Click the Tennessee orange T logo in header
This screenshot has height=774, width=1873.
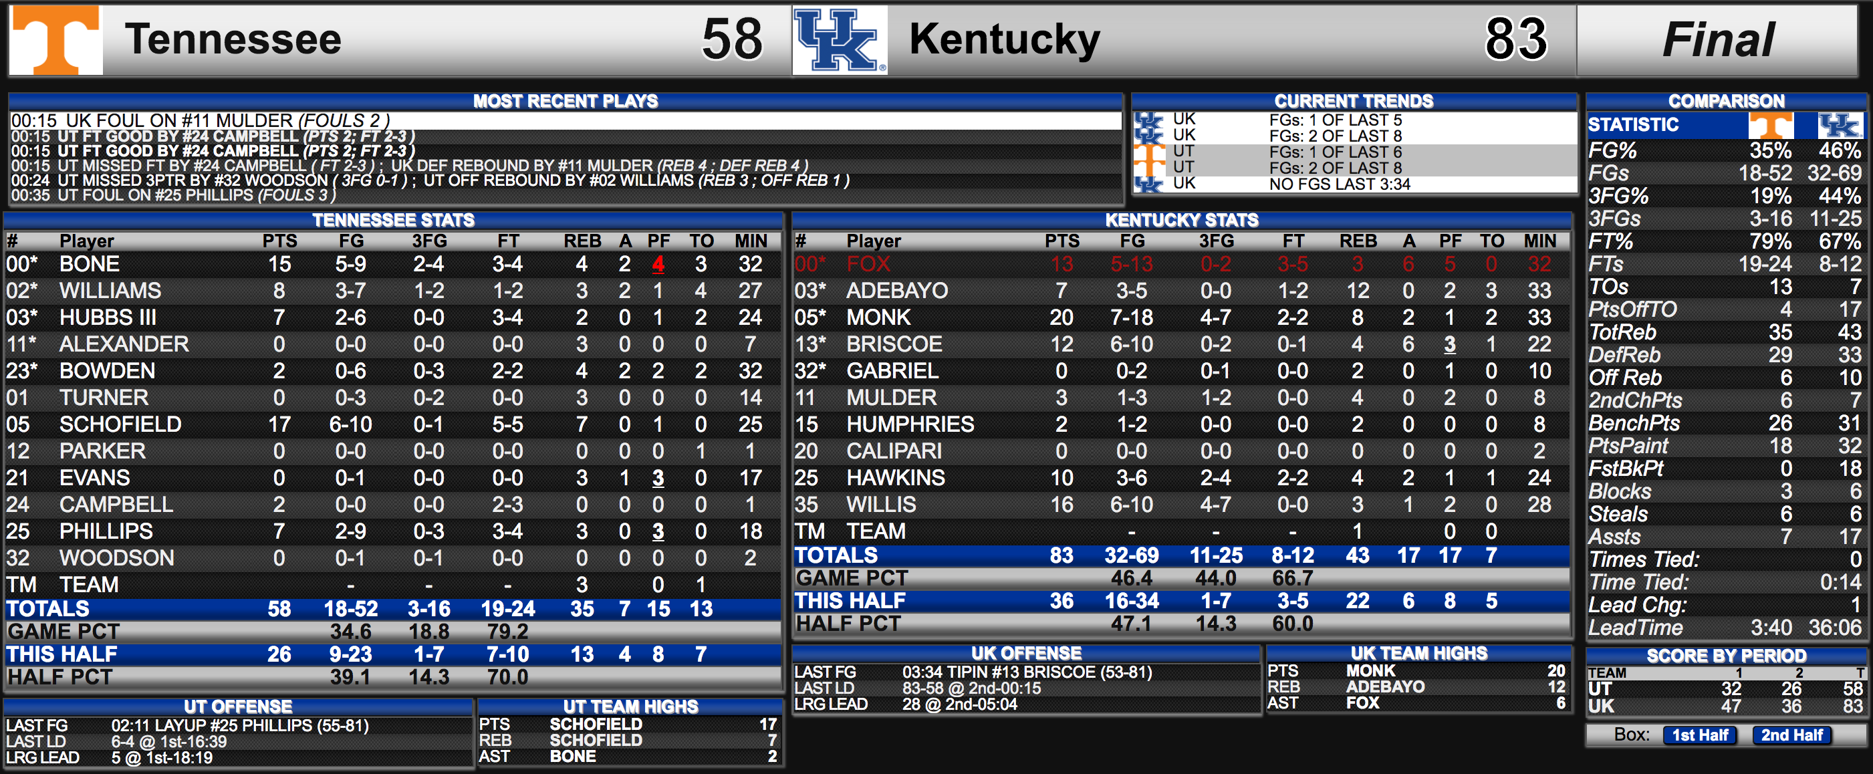point(56,40)
